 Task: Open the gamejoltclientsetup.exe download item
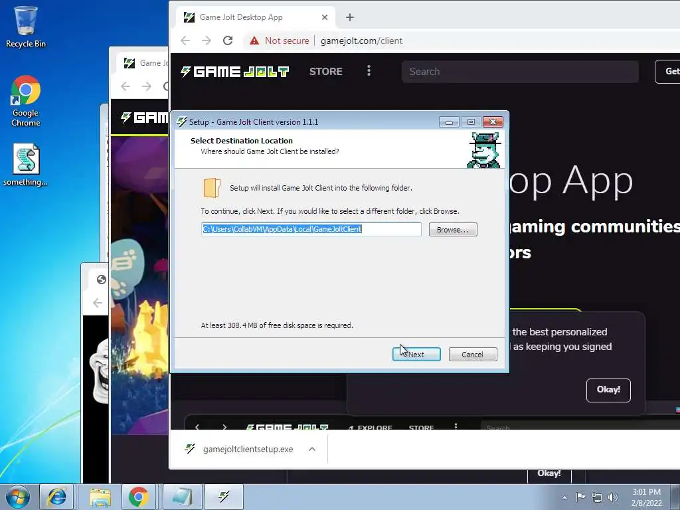(248, 450)
